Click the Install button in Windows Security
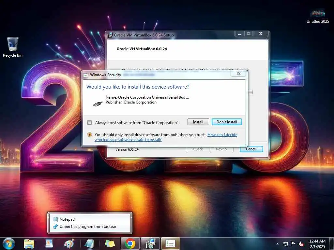This screenshot has width=334, height=250. tap(198, 122)
